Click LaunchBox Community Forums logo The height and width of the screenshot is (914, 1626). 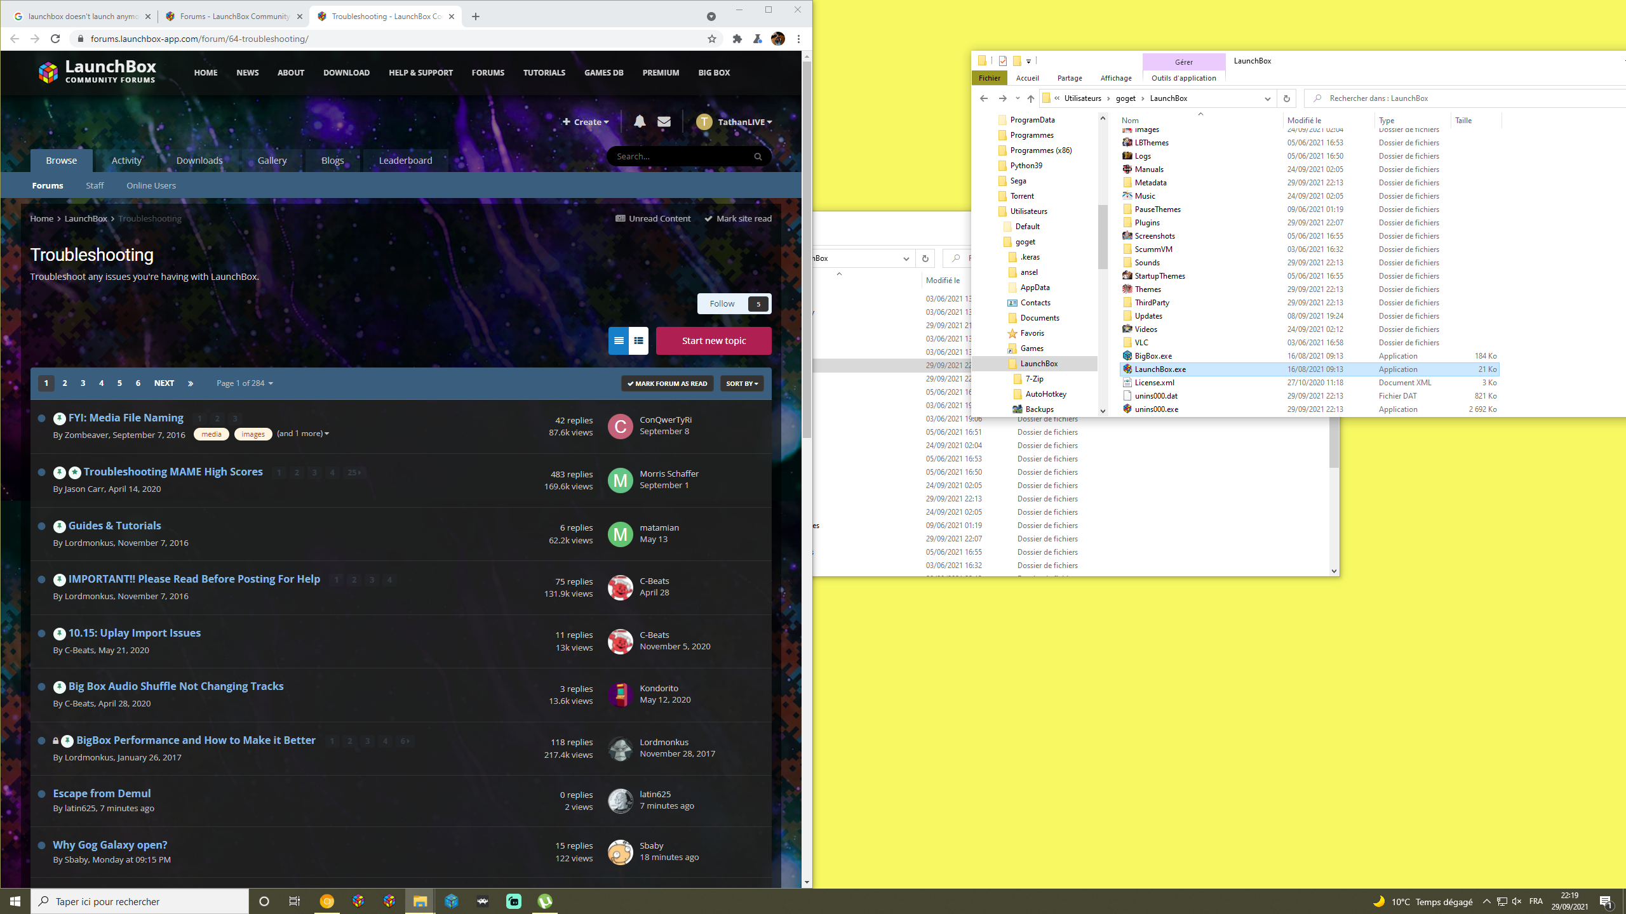point(97,72)
